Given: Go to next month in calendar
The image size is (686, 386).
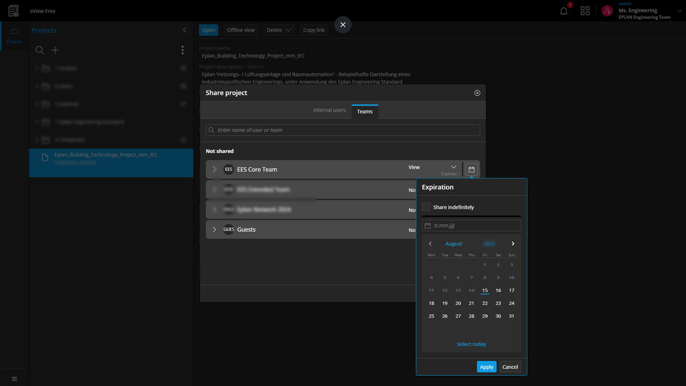Looking at the screenshot, I should [512, 243].
